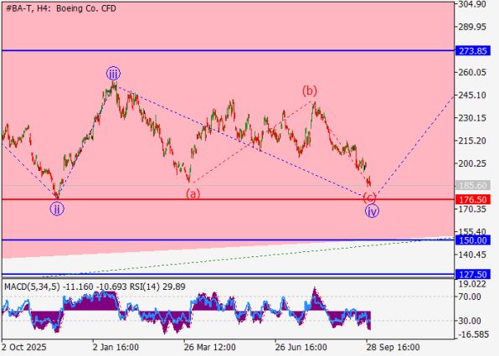Click the circled wave ii label
This screenshot has height=356, width=499.
57,209
